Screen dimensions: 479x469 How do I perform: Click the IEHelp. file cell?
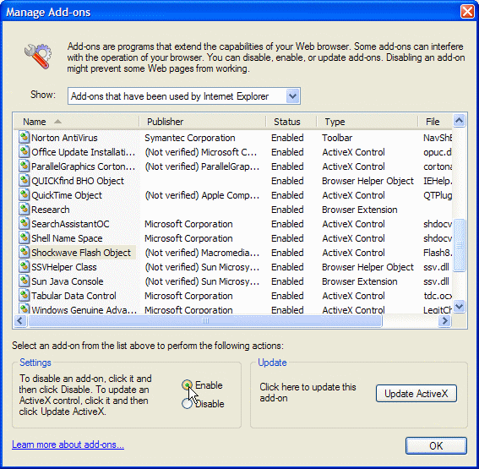coord(438,181)
